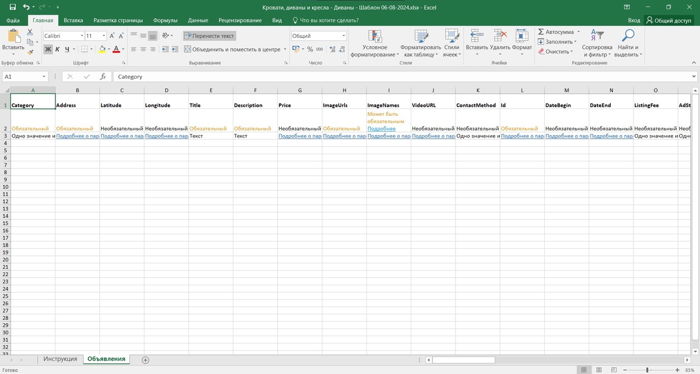This screenshot has width=700, height=374.
Task: Open Сортировка и фильтр menu
Action: click(x=597, y=43)
